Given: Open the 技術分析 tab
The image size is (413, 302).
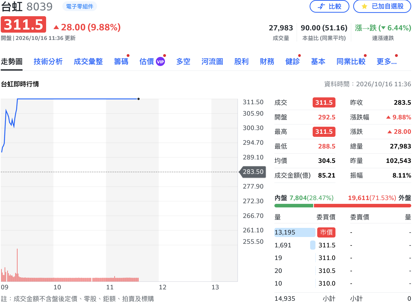Looking at the screenshot, I should tap(48, 61).
